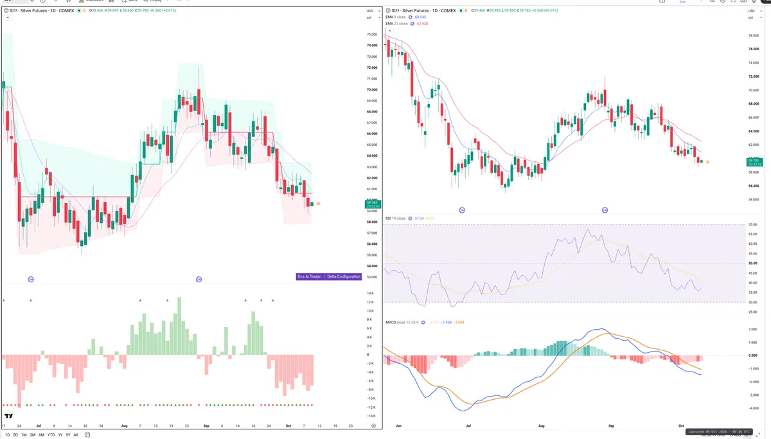Select the 1D date range

[7, 435]
